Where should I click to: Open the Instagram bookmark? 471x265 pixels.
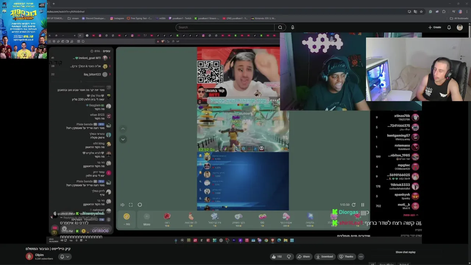(117, 18)
